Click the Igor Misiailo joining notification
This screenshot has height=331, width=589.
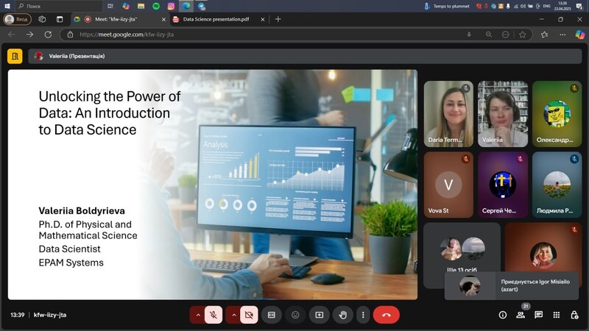[x=512, y=285]
